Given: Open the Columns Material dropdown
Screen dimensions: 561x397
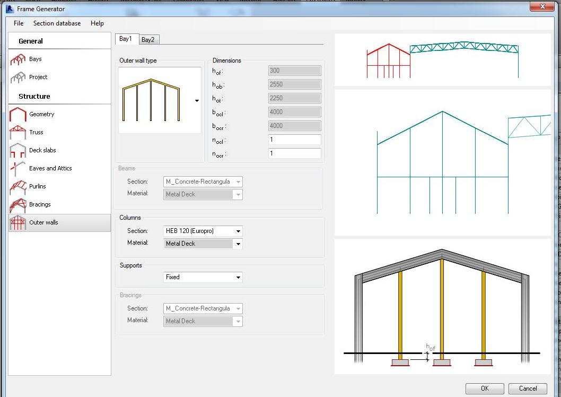Looking at the screenshot, I should coord(238,244).
